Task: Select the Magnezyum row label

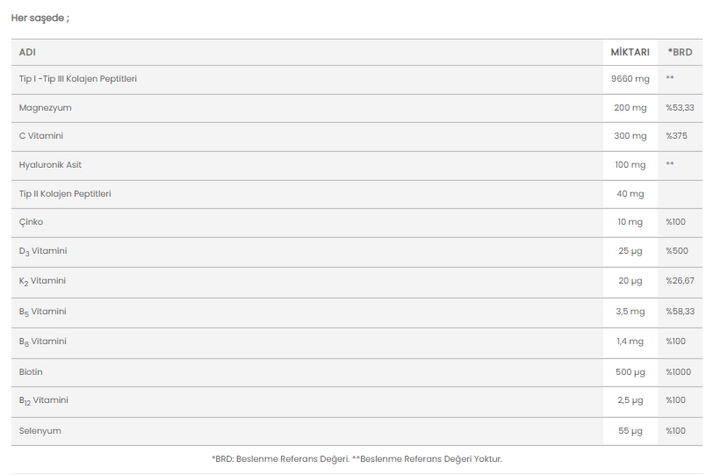Action: [45, 108]
